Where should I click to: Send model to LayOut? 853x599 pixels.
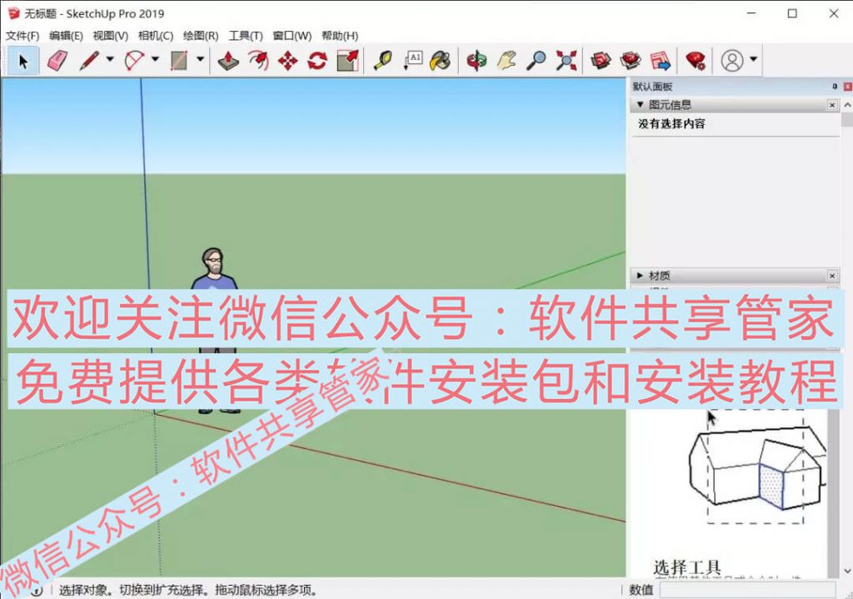(x=661, y=60)
